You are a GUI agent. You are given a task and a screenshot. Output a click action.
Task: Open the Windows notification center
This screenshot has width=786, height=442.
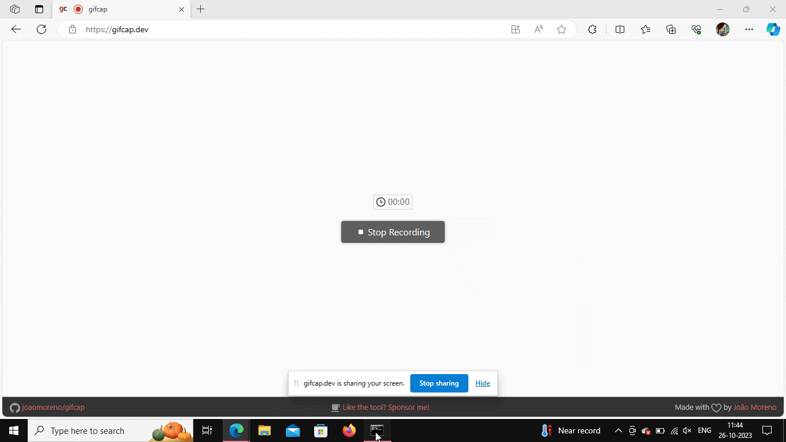767,430
